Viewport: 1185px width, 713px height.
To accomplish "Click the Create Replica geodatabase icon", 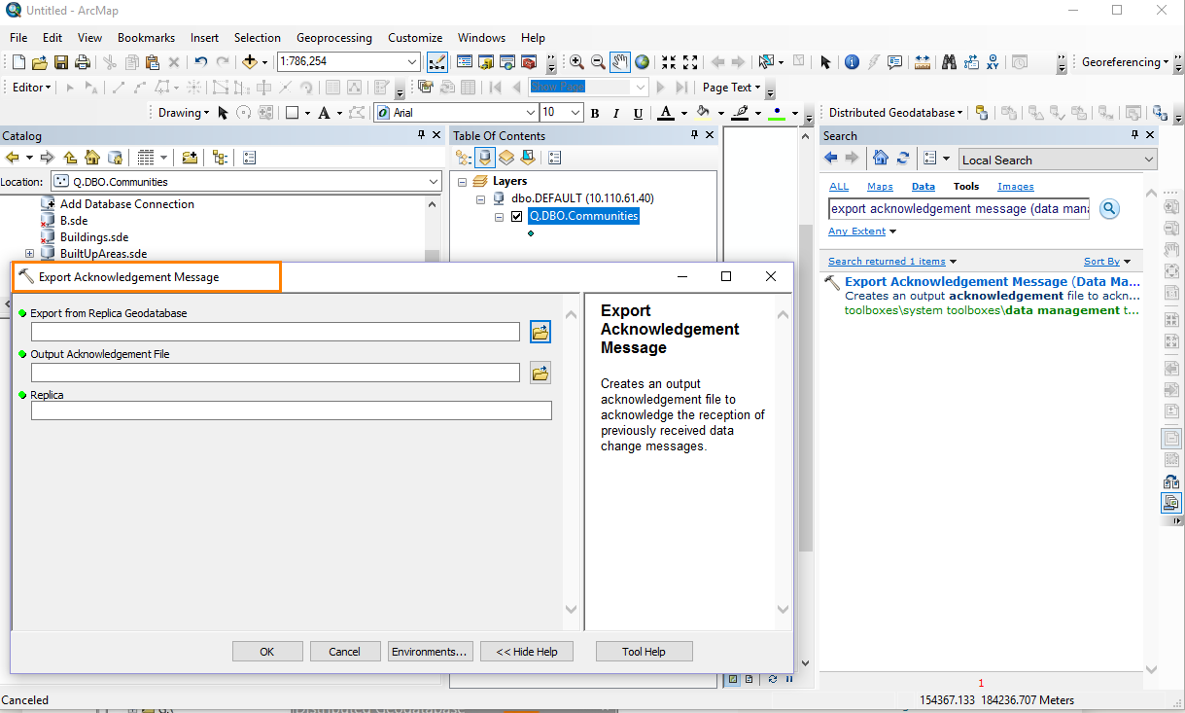I will (981, 113).
